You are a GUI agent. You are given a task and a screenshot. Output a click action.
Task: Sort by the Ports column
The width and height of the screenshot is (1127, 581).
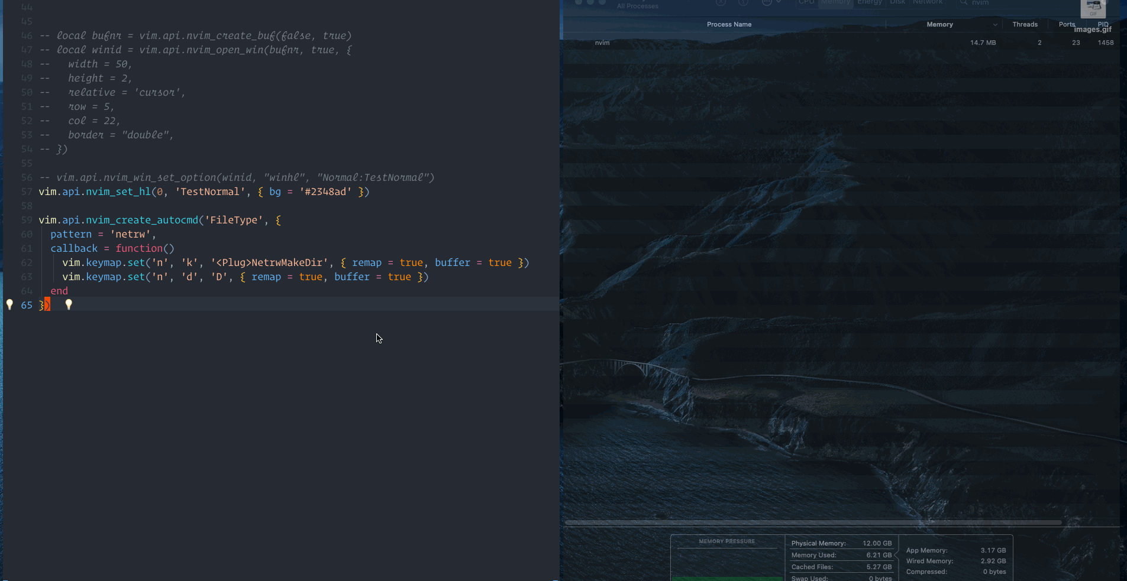1067,24
